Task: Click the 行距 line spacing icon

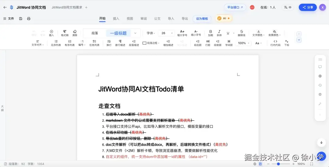Action: (208, 43)
